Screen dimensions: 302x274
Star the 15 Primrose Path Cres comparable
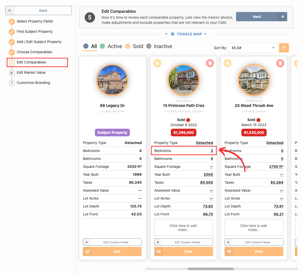tap(157, 63)
